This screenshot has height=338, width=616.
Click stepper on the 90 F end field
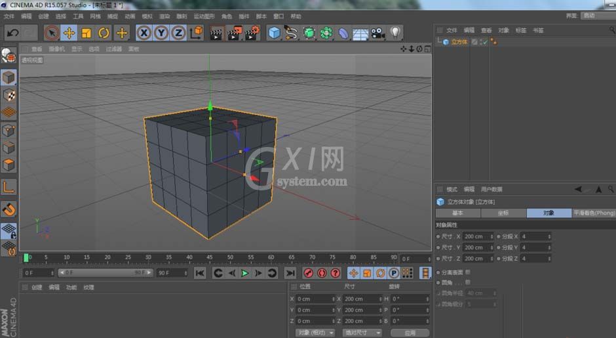point(186,272)
